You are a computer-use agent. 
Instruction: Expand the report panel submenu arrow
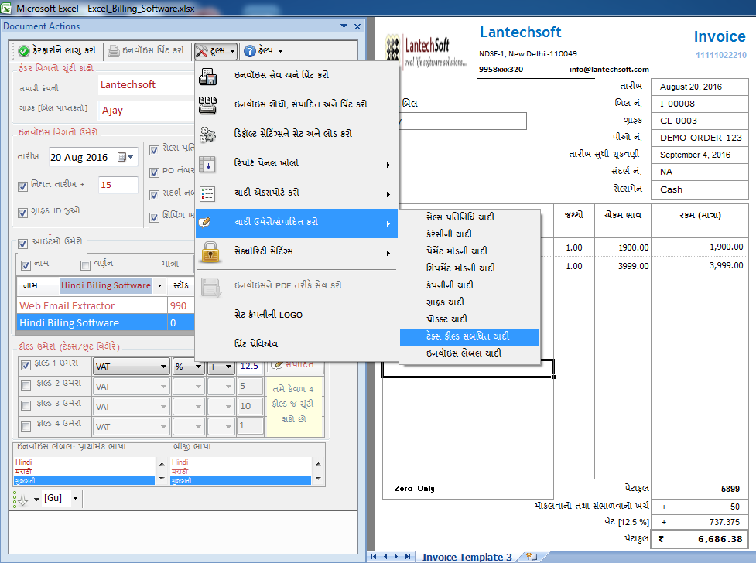[388, 165]
